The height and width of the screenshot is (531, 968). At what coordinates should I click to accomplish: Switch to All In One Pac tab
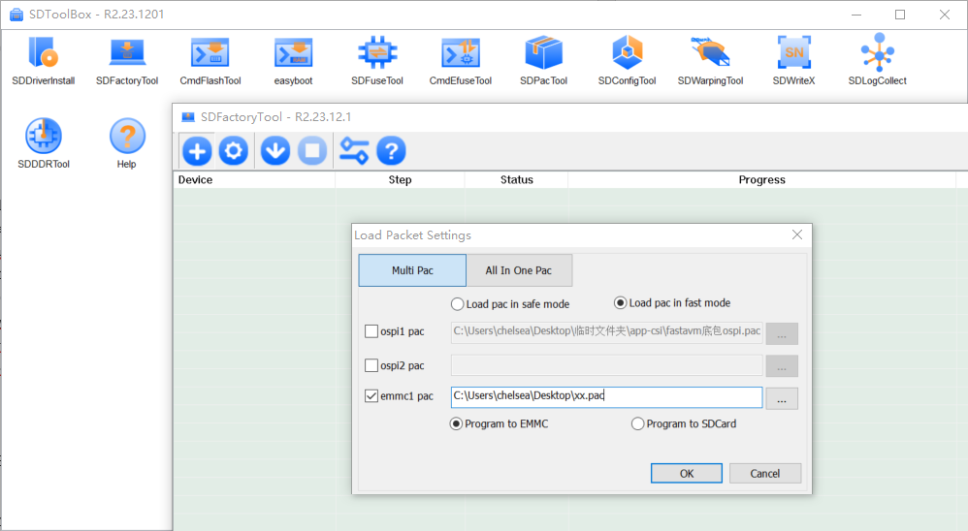[x=519, y=270]
